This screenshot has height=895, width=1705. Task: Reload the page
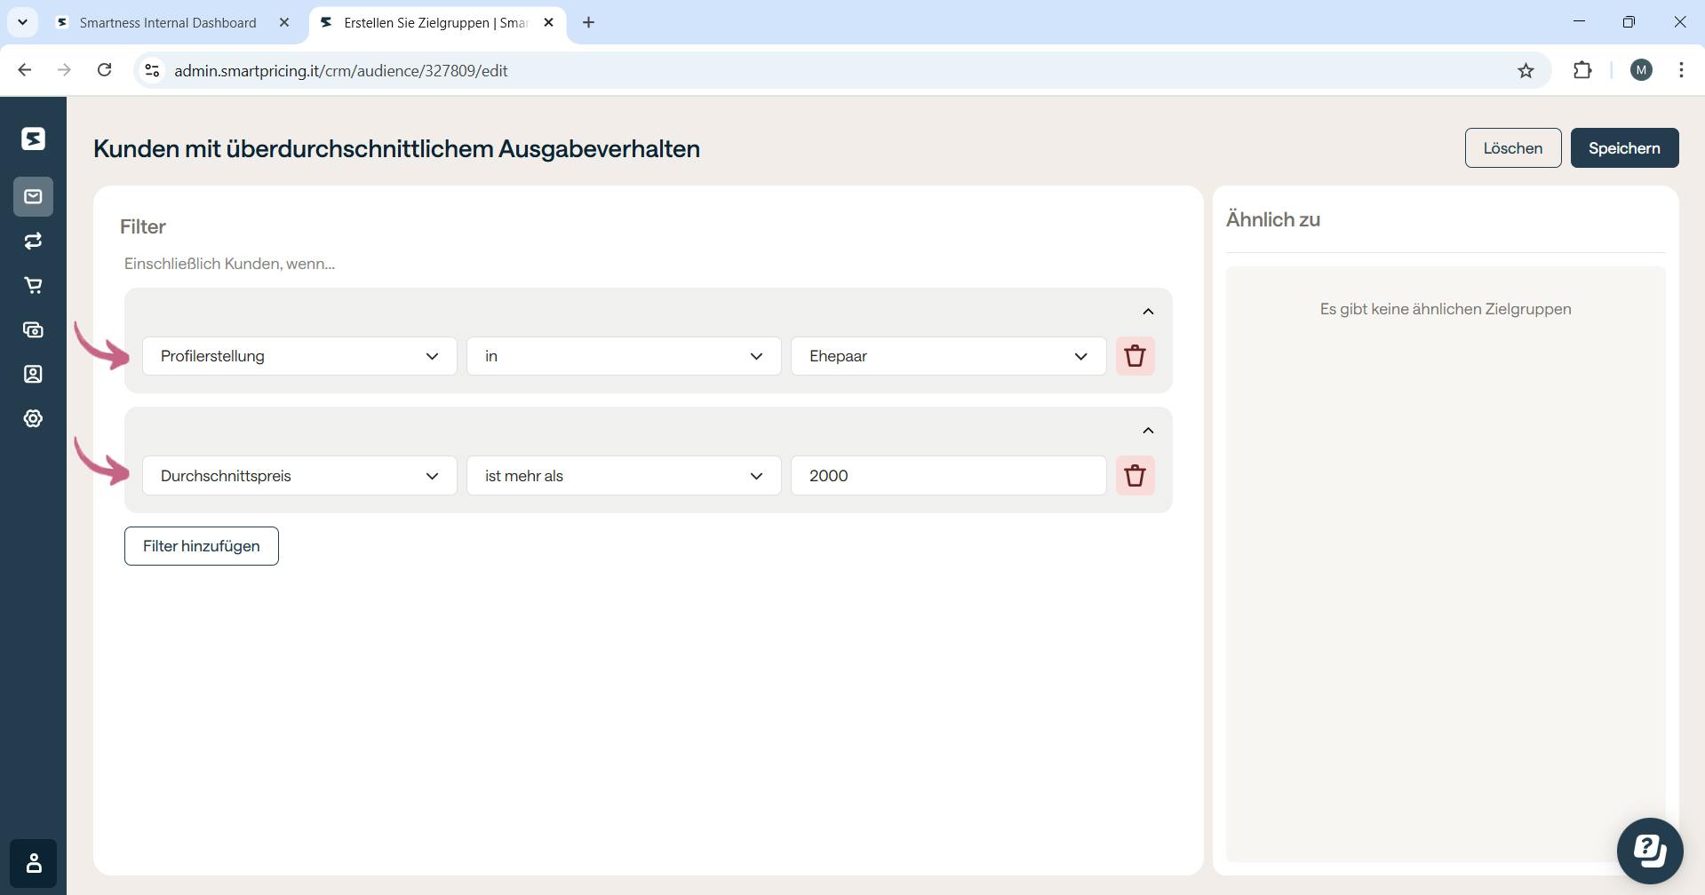click(x=104, y=70)
